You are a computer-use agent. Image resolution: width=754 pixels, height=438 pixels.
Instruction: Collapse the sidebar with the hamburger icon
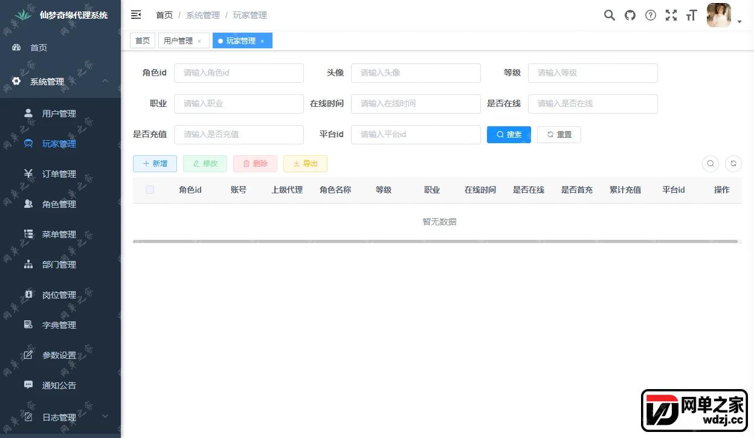click(x=136, y=15)
